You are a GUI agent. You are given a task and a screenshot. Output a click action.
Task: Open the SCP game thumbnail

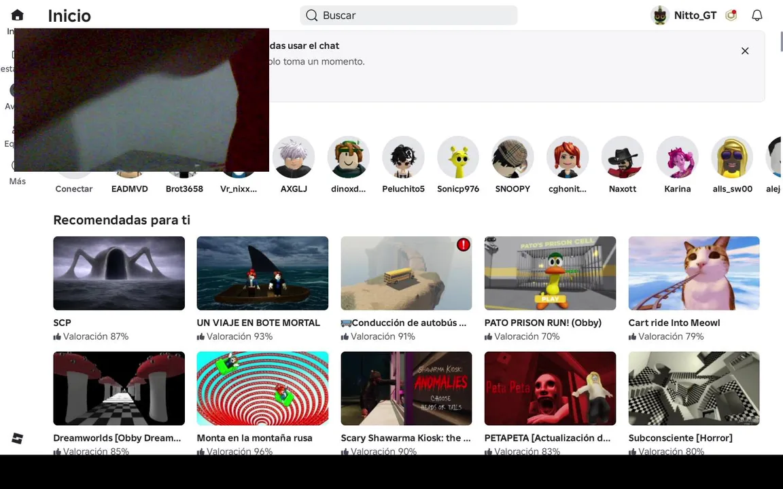click(119, 273)
